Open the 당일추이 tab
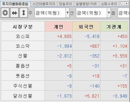The width and height of the screenshot is (130, 102). 66,4
